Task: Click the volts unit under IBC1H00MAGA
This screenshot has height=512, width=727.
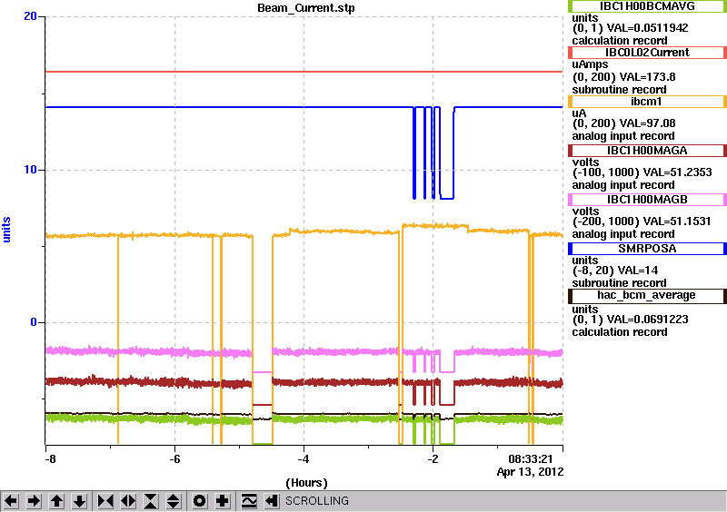Action: coord(585,162)
